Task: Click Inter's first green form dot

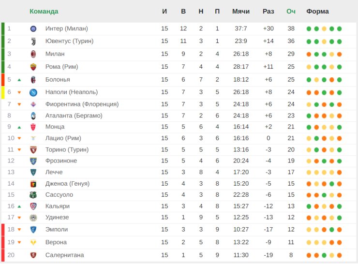Action: click(309, 29)
